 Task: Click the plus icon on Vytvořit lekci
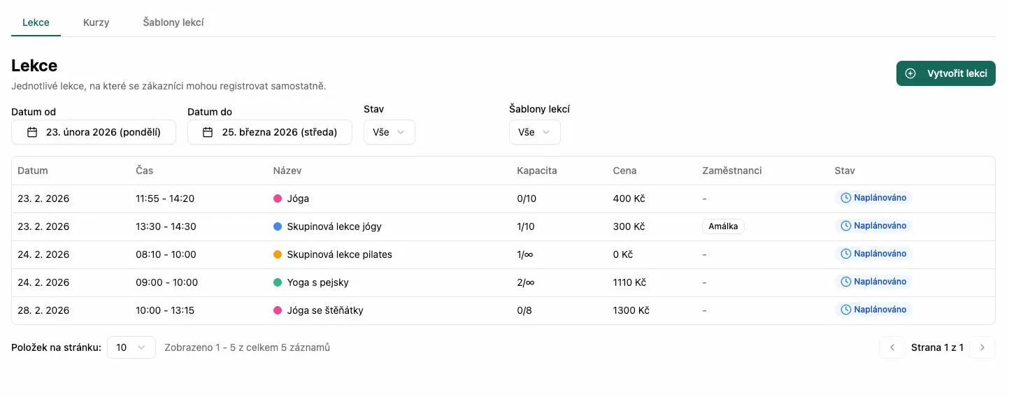pos(910,73)
